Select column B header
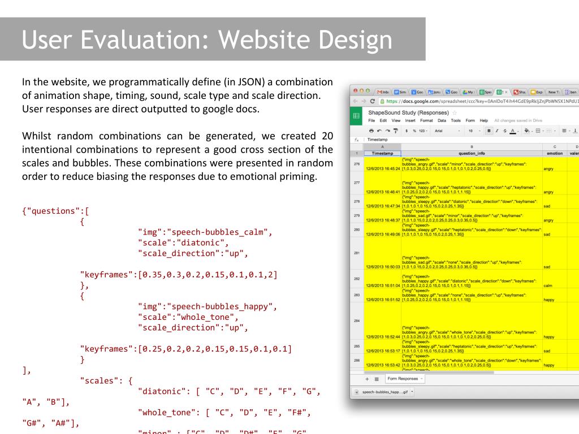Screen dimensions: 579x434 click(x=472, y=146)
